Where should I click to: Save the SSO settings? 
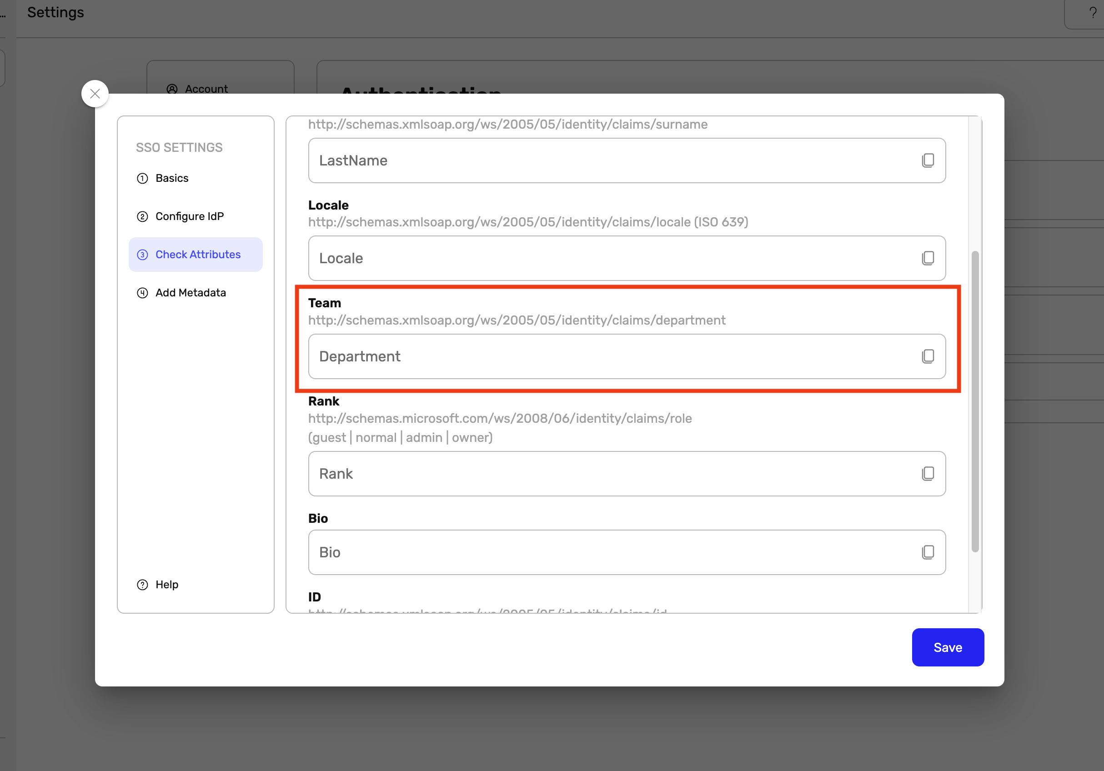coord(947,647)
